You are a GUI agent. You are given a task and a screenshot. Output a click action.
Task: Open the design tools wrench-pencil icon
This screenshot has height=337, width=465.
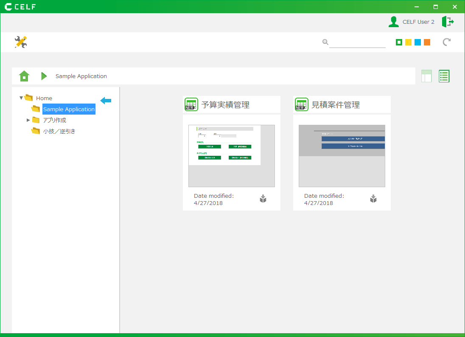pos(20,42)
